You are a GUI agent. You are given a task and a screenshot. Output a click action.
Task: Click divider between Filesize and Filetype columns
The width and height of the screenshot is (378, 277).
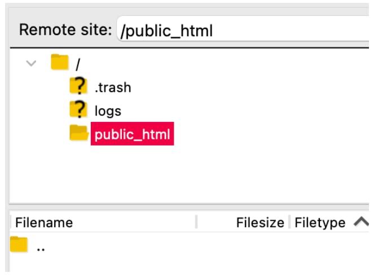tap(289, 222)
